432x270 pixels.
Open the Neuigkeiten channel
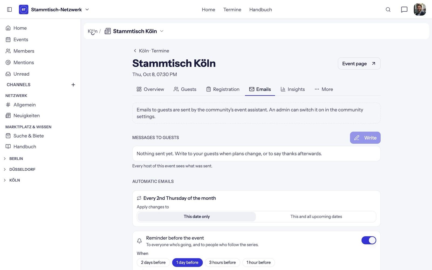pos(40,116)
